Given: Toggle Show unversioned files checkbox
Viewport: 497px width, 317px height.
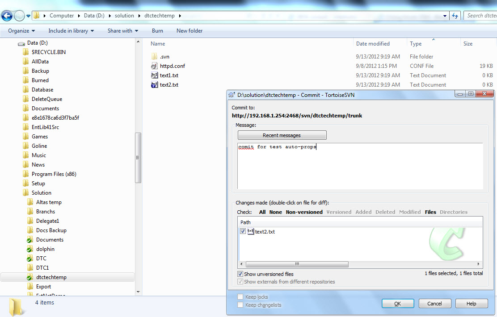Looking at the screenshot, I should 240,274.
